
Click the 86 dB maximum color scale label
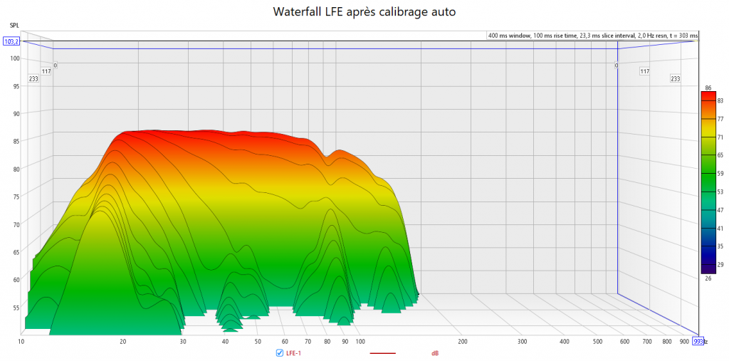(x=708, y=88)
